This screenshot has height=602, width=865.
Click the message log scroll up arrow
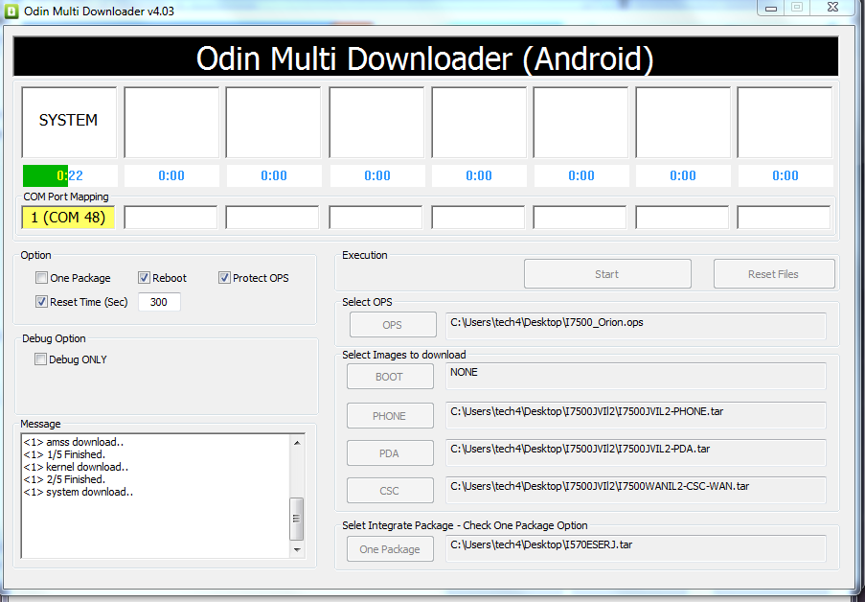297,442
